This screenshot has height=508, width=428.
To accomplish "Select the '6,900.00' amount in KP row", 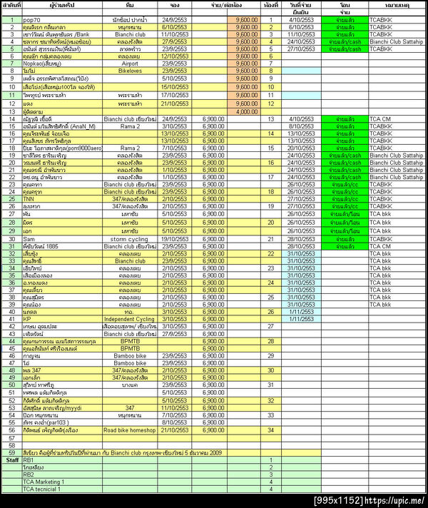I will 209,319.
